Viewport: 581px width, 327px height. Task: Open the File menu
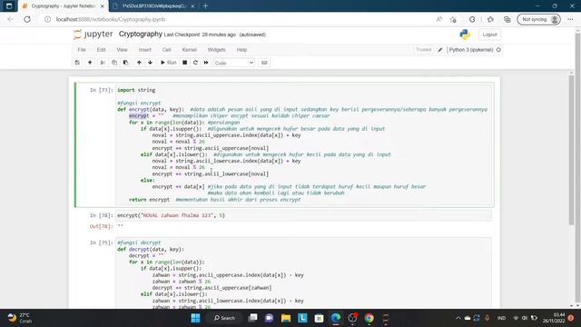(x=82, y=50)
